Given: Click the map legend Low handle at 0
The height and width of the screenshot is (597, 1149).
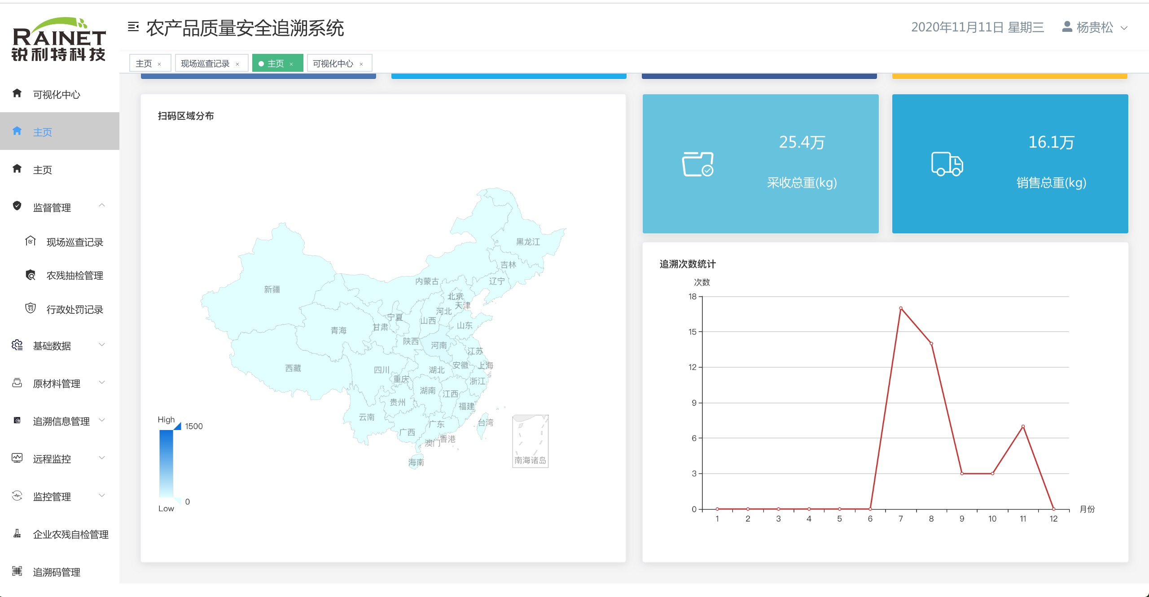Looking at the screenshot, I should coord(177,500).
